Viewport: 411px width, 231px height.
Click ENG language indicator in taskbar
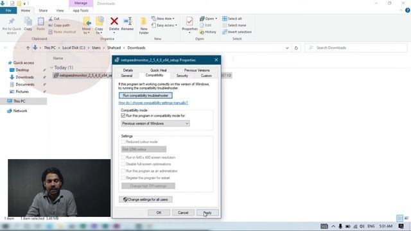point(371,226)
